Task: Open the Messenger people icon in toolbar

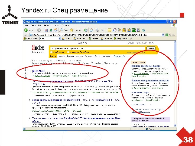Action: coord(143,30)
